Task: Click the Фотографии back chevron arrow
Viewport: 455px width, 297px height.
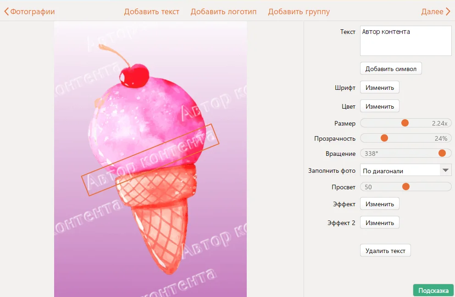Action: (x=6, y=11)
